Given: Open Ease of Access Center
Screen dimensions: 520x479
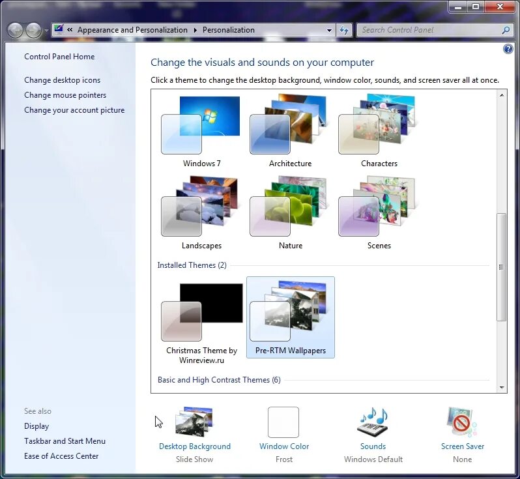Looking at the screenshot, I should [61, 456].
